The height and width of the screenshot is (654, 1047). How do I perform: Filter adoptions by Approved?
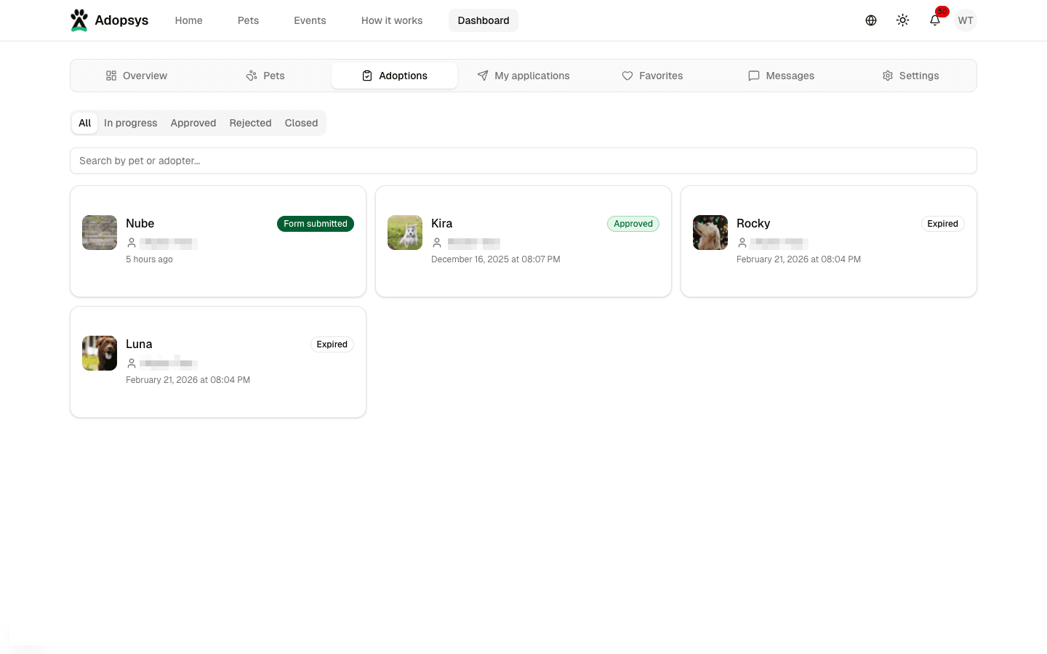click(193, 123)
